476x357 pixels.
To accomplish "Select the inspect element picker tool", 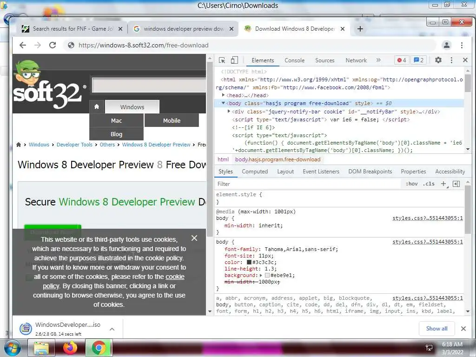I will click(222, 60).
